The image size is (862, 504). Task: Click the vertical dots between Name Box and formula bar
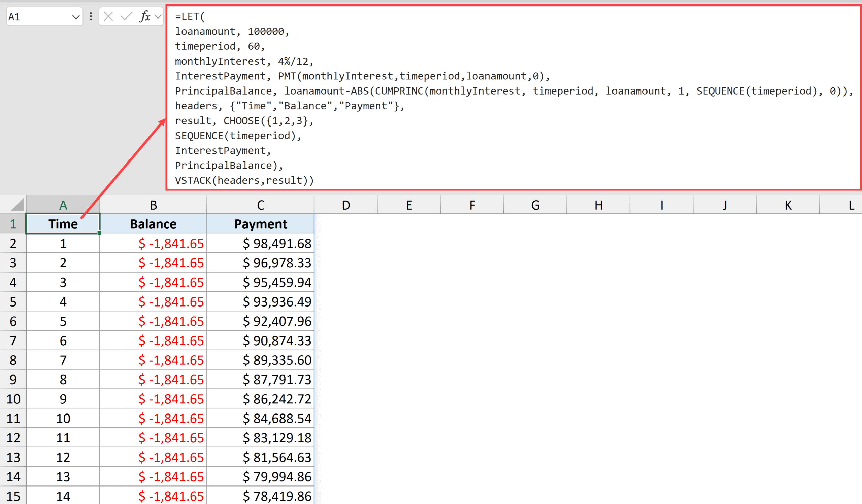click(x=90, y=16)
